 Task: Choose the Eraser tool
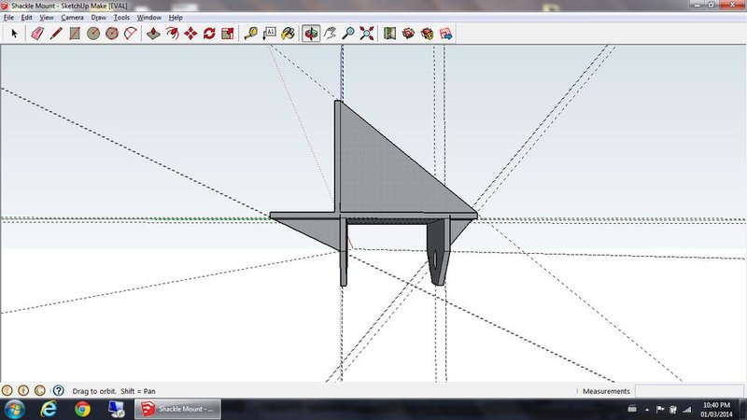point(37,34)
